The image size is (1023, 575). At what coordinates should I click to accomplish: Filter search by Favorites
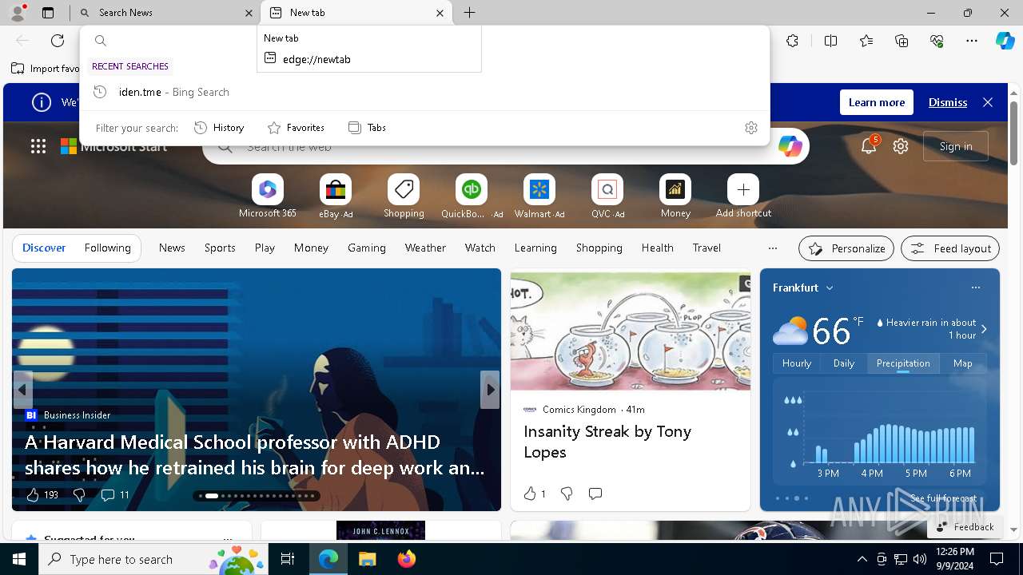point(296,128)
